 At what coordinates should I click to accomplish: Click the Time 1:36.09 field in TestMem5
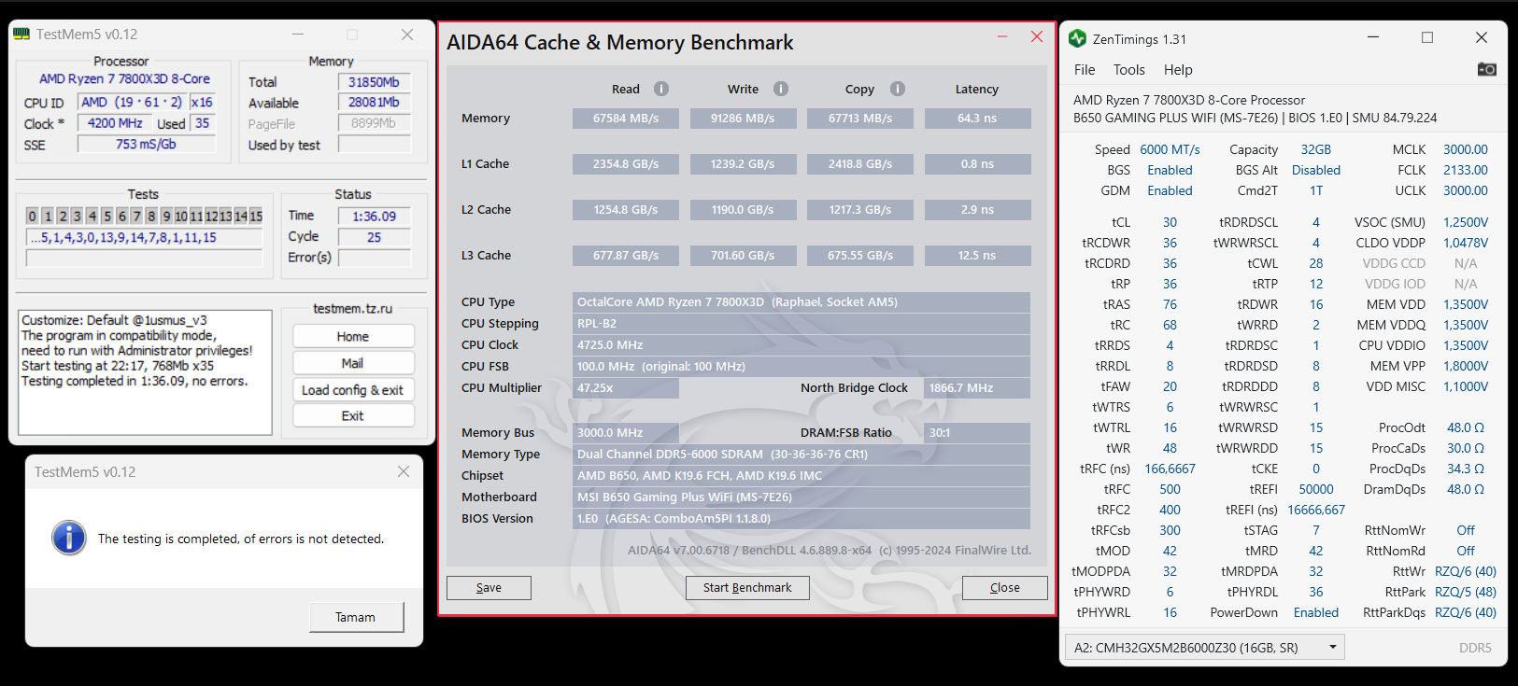(x=374, y=217)
